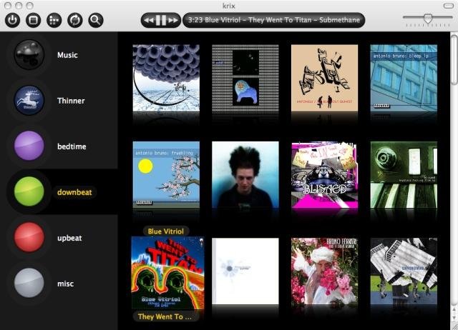Click the now-playing track title display
This screenshot has width=458, height=330.
point(273,20)
